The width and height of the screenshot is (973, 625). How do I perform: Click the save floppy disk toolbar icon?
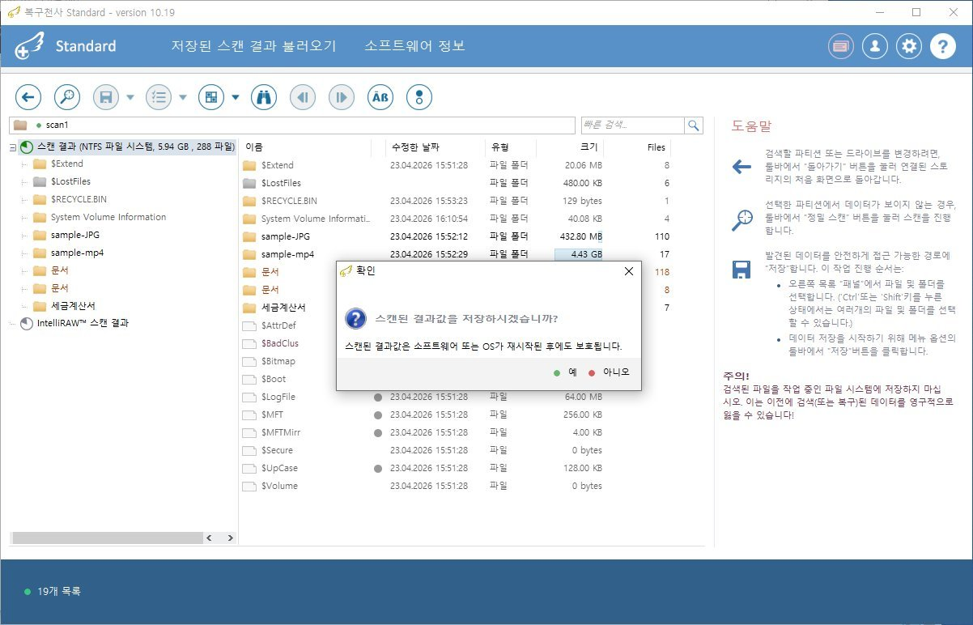[106, 97]
